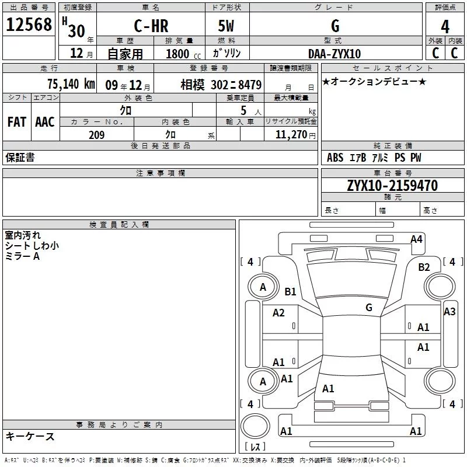Select seating capacity 5人

point(251,111)
